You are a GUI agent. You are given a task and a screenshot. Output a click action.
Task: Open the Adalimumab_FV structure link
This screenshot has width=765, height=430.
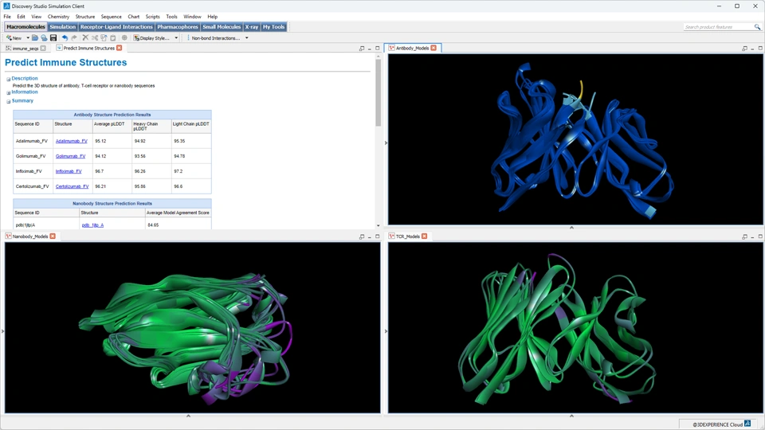71,141
